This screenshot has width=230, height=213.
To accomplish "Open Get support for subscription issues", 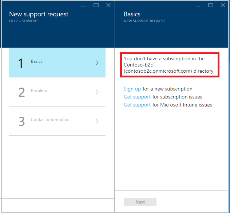I will 137,97.
